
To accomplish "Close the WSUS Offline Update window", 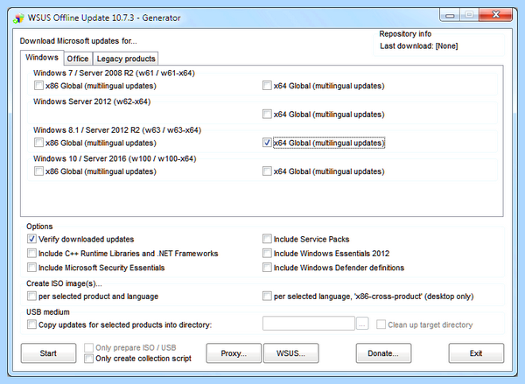I will pyautogui.click(x=496, y=15).
